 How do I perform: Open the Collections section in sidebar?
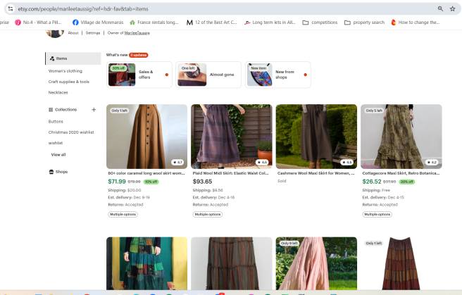(65, 110)
